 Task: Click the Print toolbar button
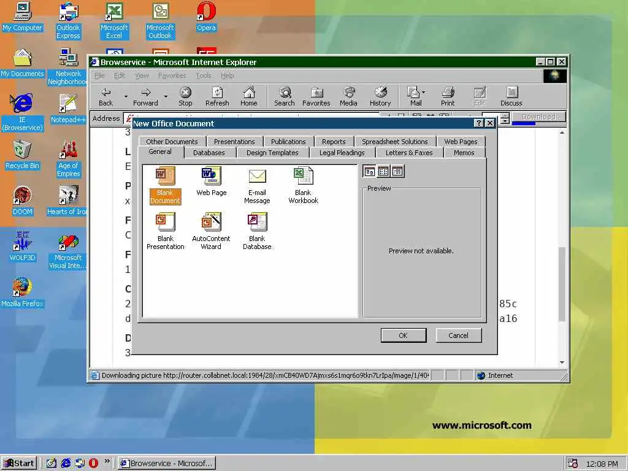pyautogui.click(x=448, y=97)
